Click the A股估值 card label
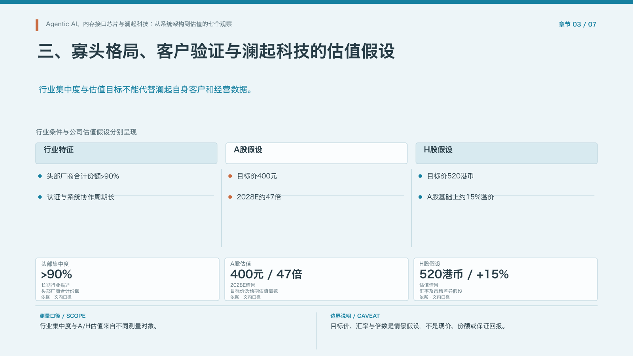 (241, 264)
